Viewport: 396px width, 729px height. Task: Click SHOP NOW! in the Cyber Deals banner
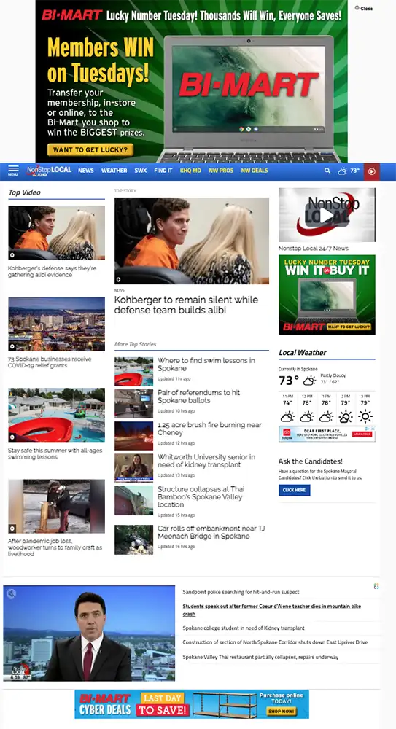coord(281,712)
